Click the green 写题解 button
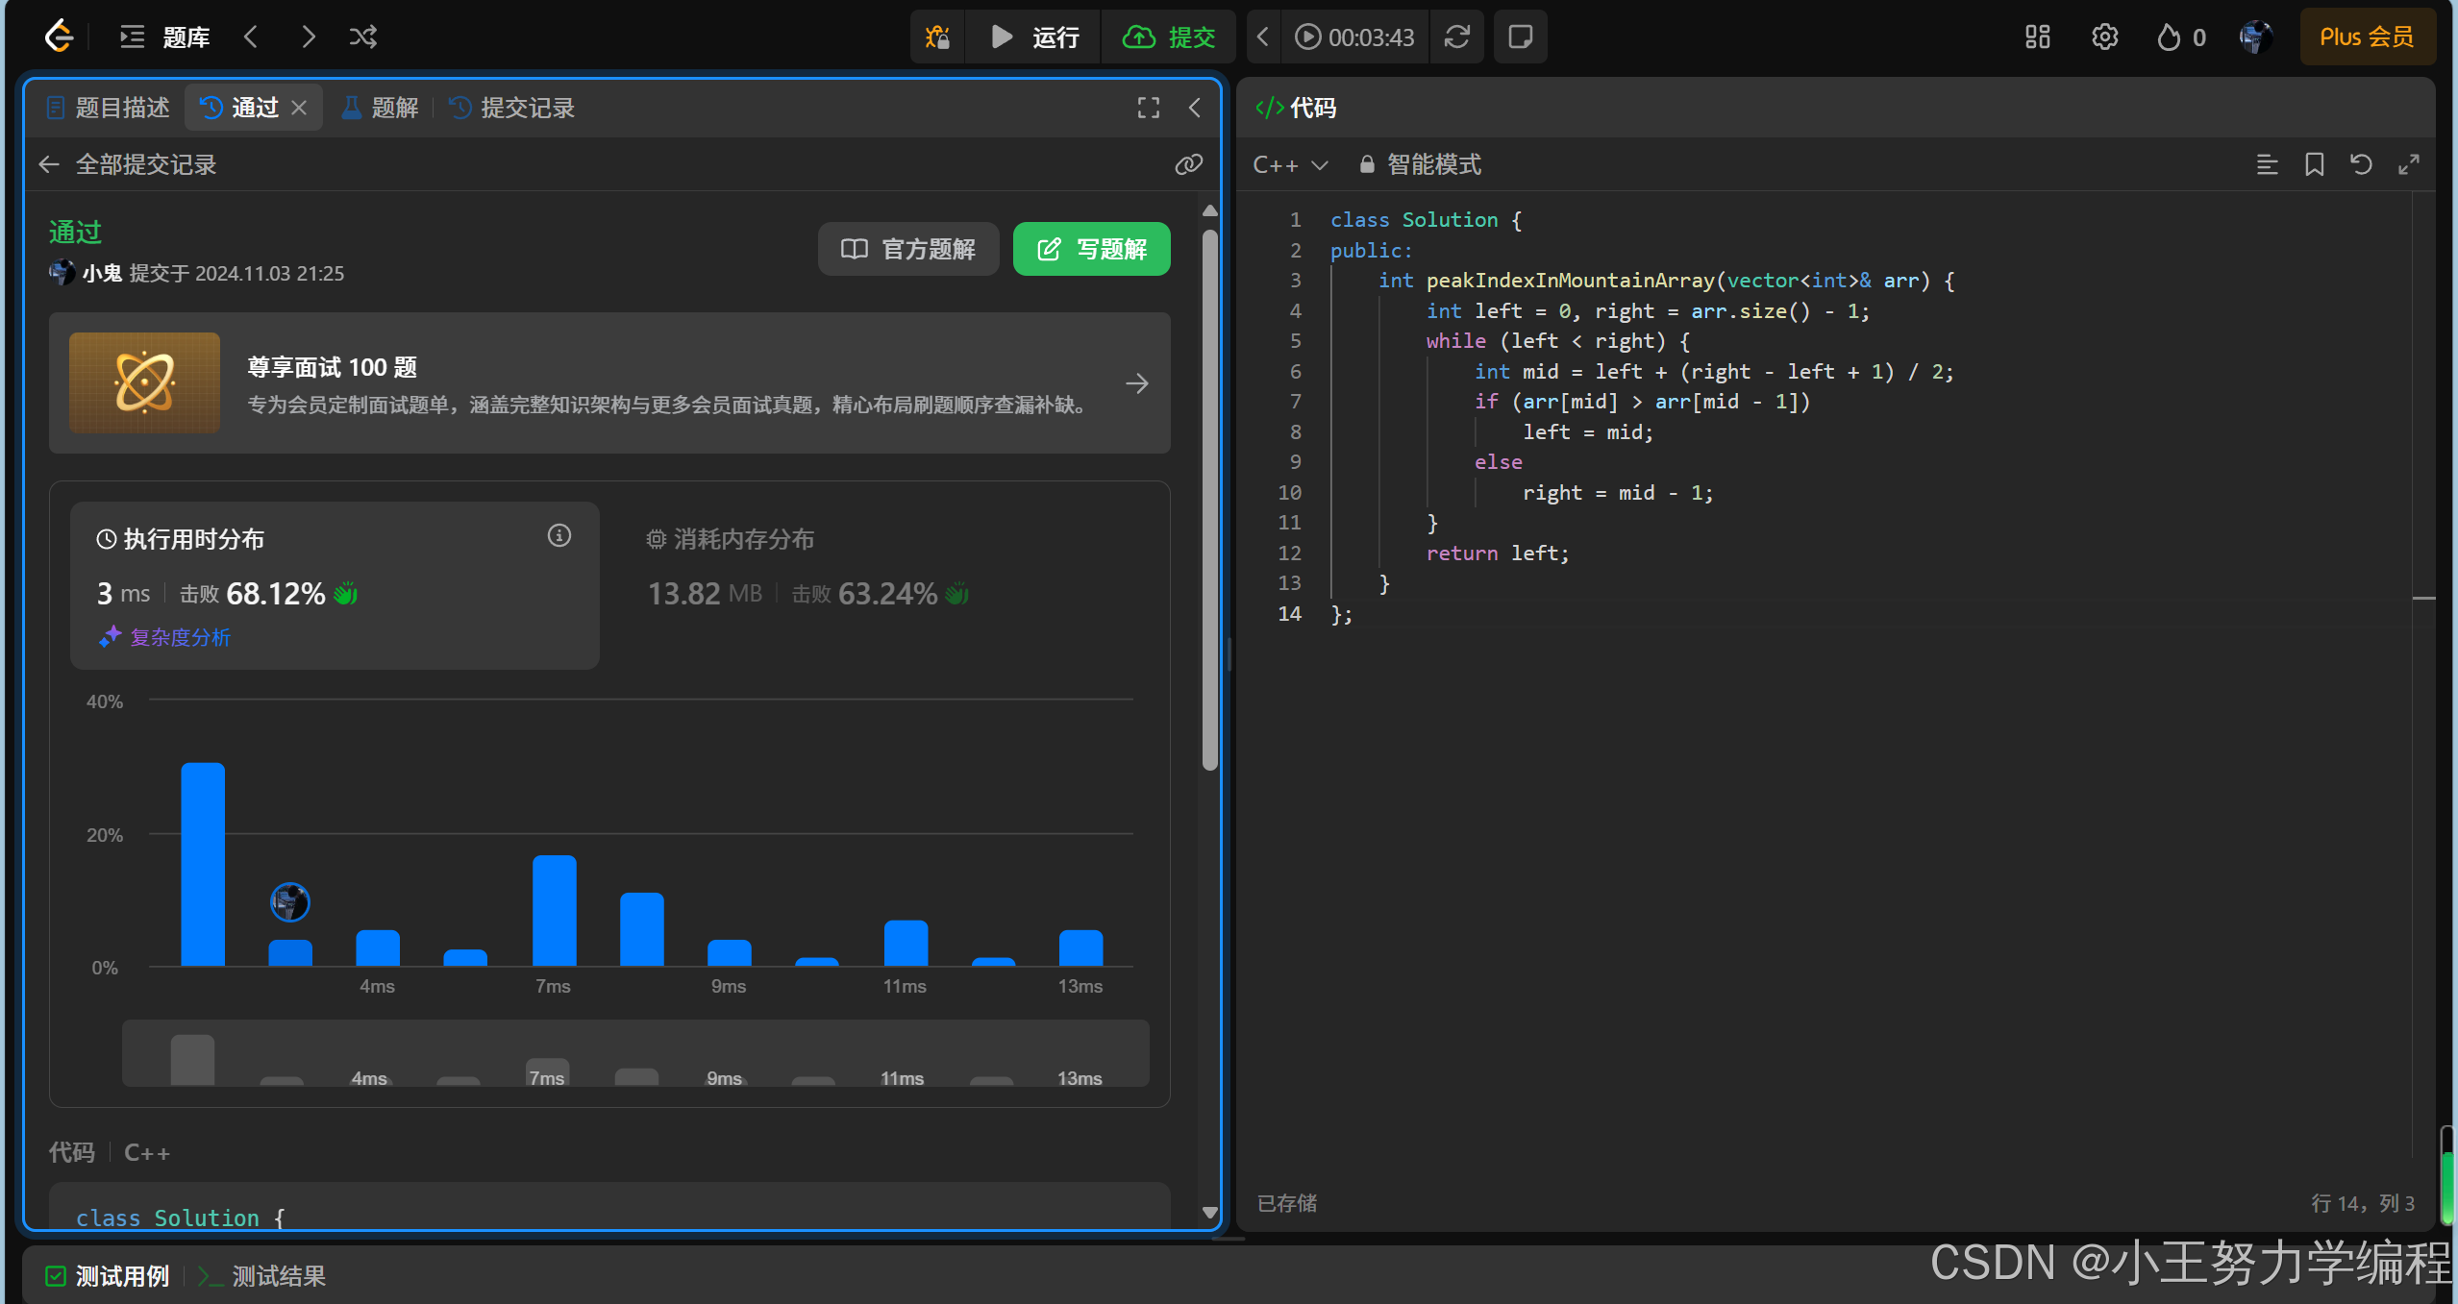Viewport: 2458px width, 1304px height. [1091, 249]
